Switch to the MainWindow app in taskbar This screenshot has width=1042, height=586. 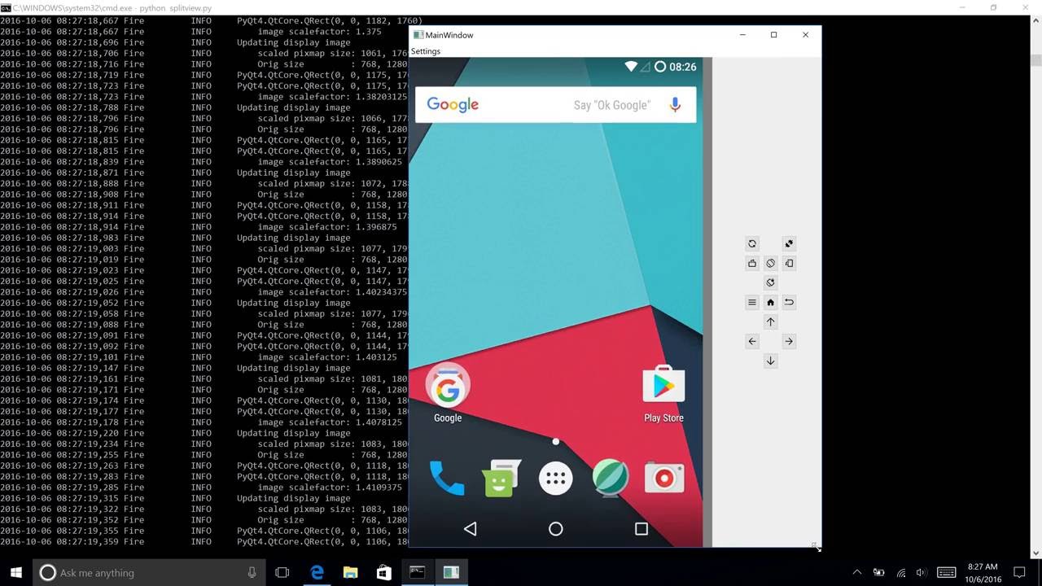(451, 573)
